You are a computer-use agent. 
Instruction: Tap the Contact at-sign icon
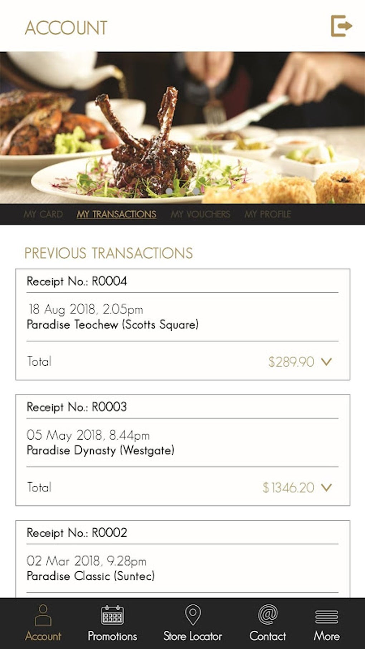268,615
